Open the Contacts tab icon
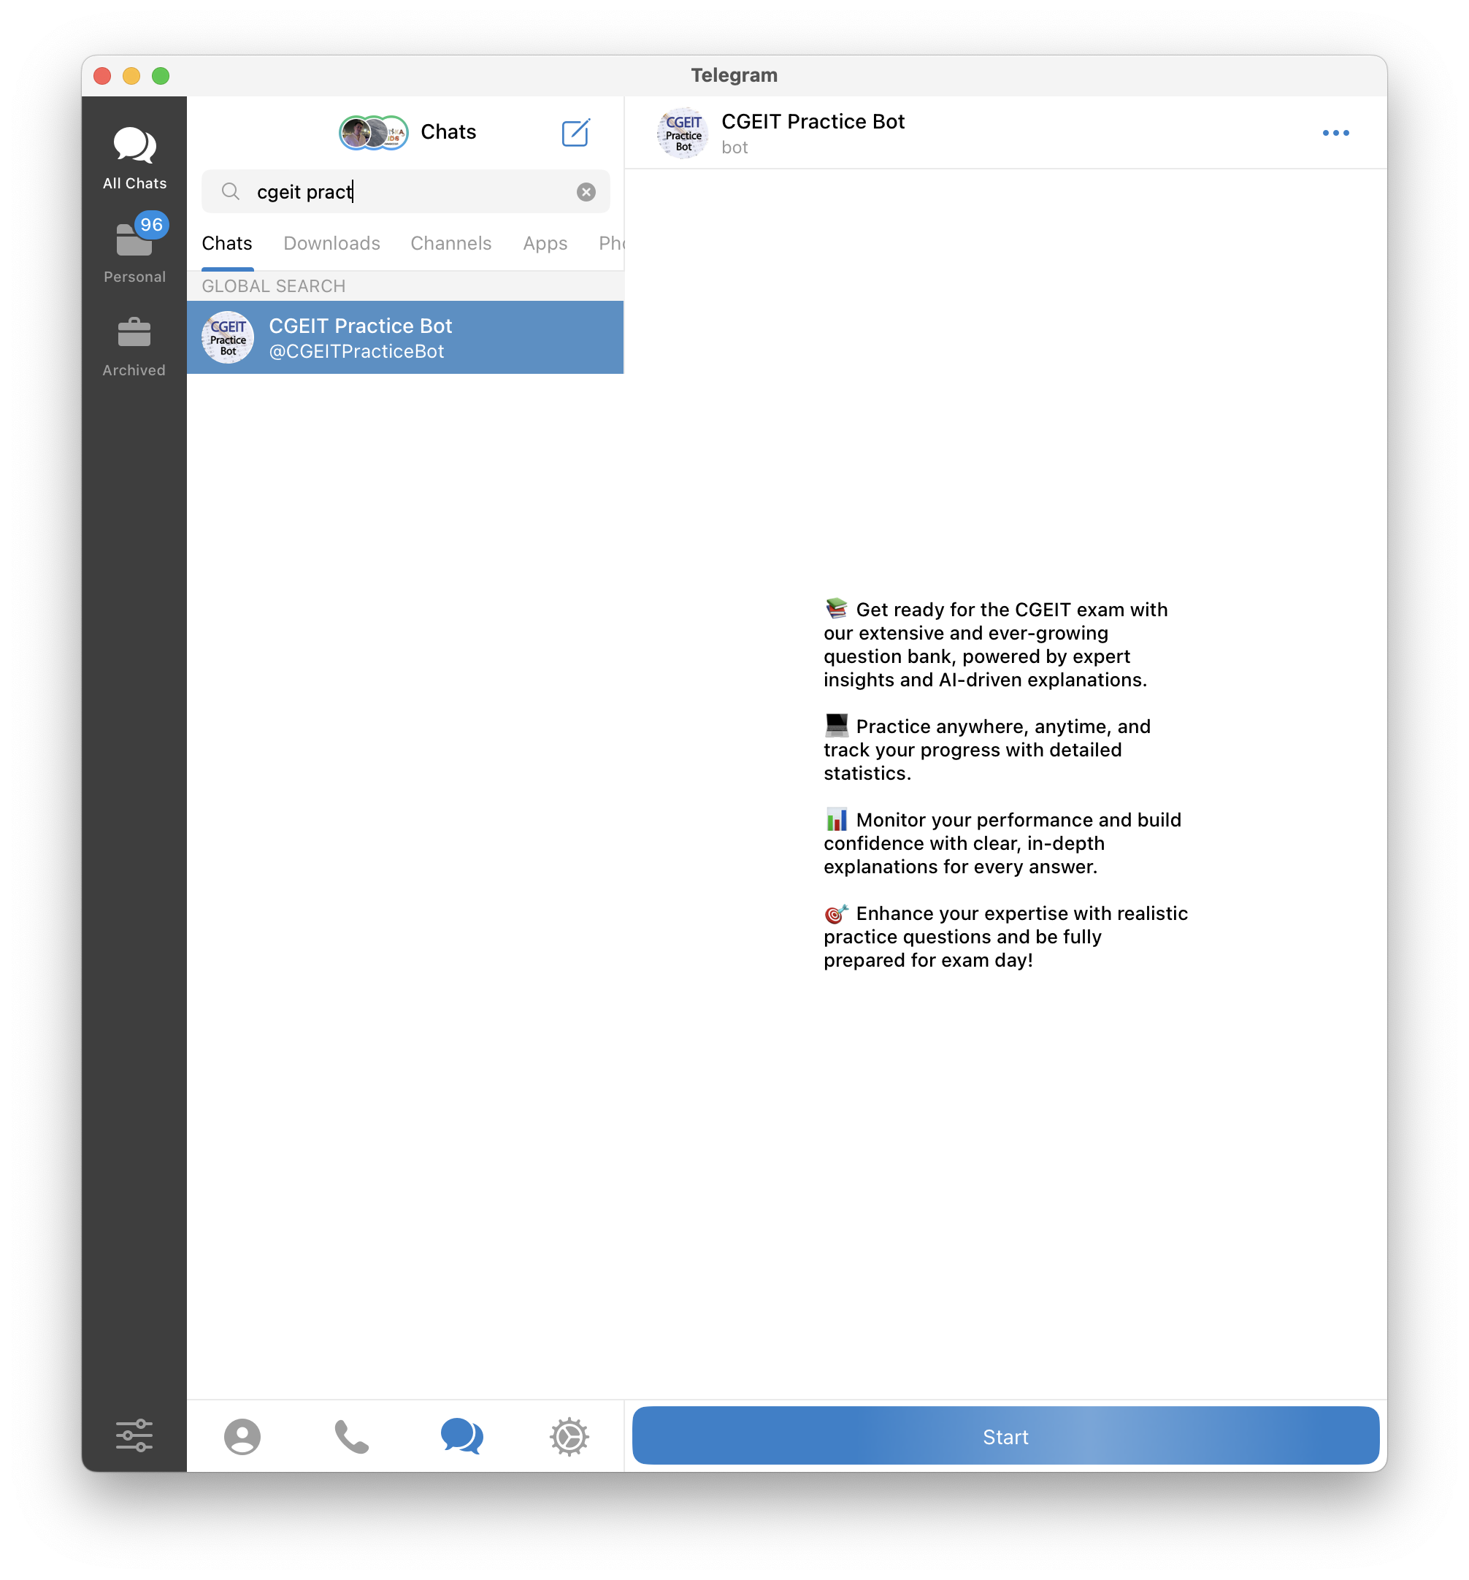 [242, 1436]
